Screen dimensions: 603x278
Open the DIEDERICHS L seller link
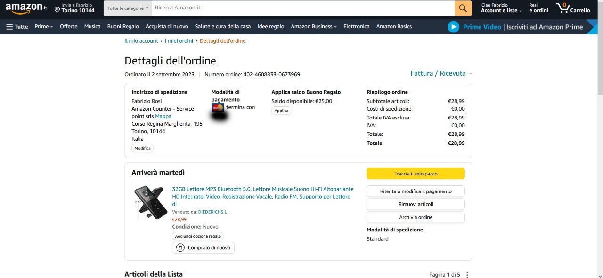212,212
